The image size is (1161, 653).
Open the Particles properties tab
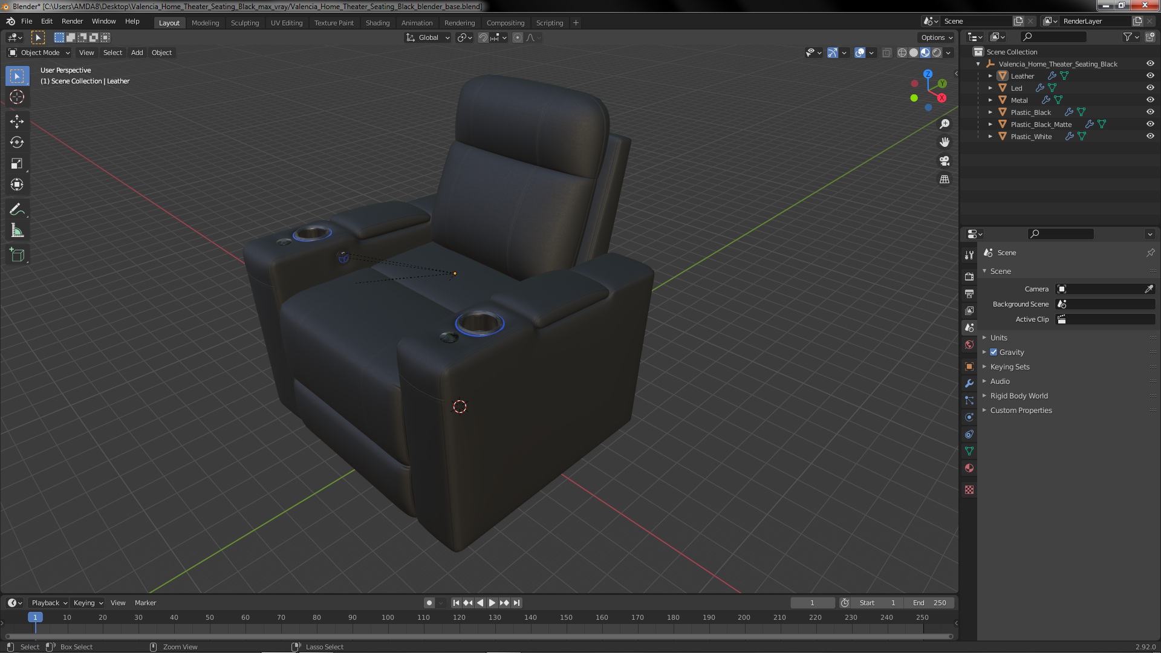point(969,400)
